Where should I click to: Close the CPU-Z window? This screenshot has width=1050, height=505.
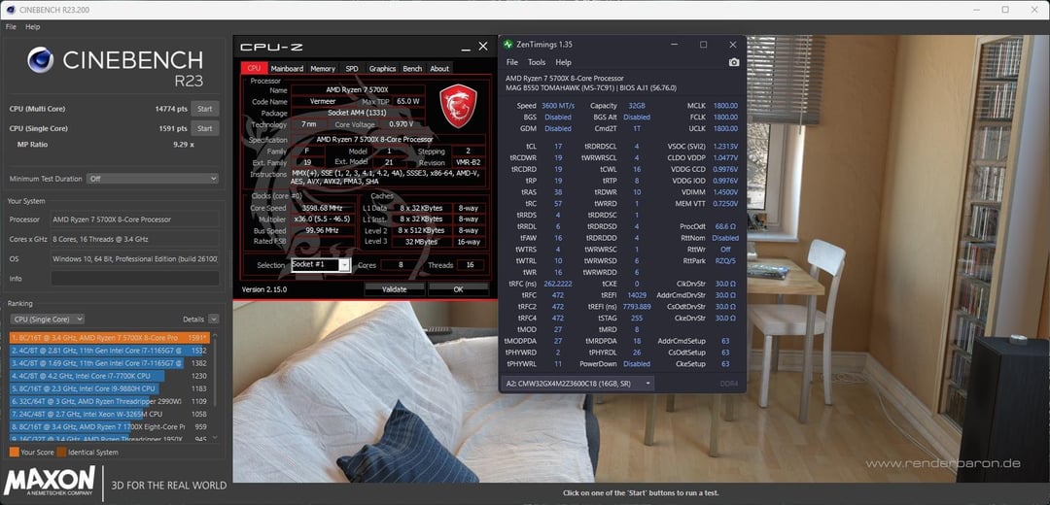point(483,47)
